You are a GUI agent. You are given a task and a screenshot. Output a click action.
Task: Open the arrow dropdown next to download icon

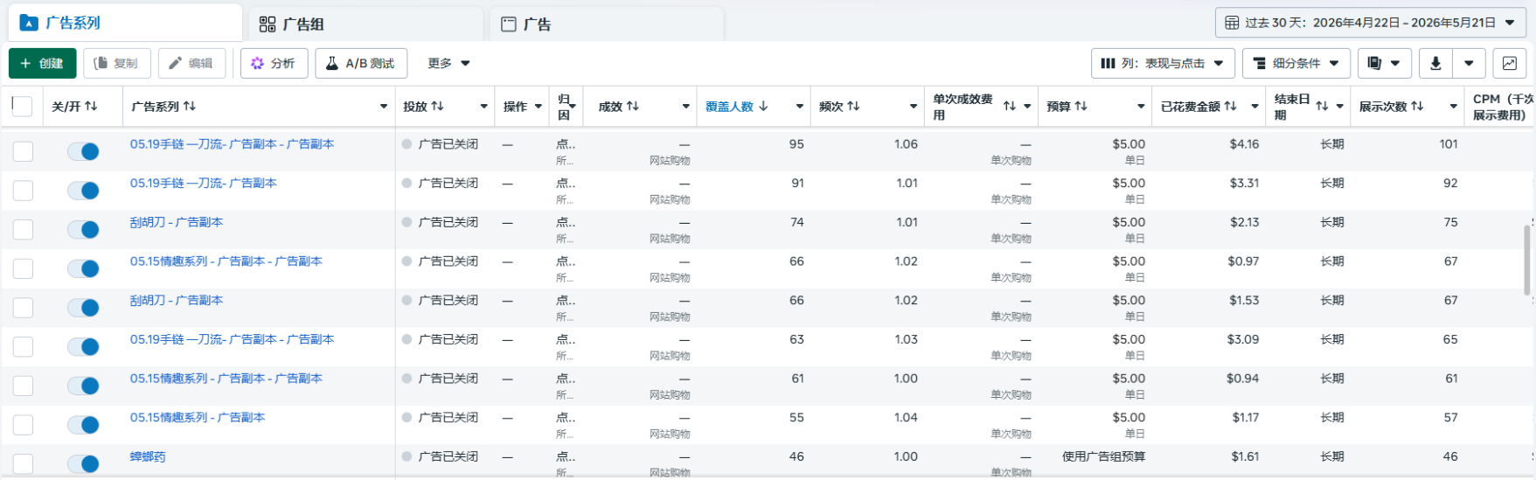(x=1470, y=63)
